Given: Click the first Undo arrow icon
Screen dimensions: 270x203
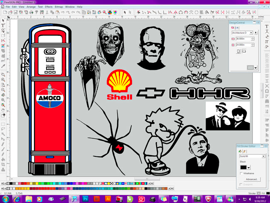Looking at the screenshot, I should 63,12.
